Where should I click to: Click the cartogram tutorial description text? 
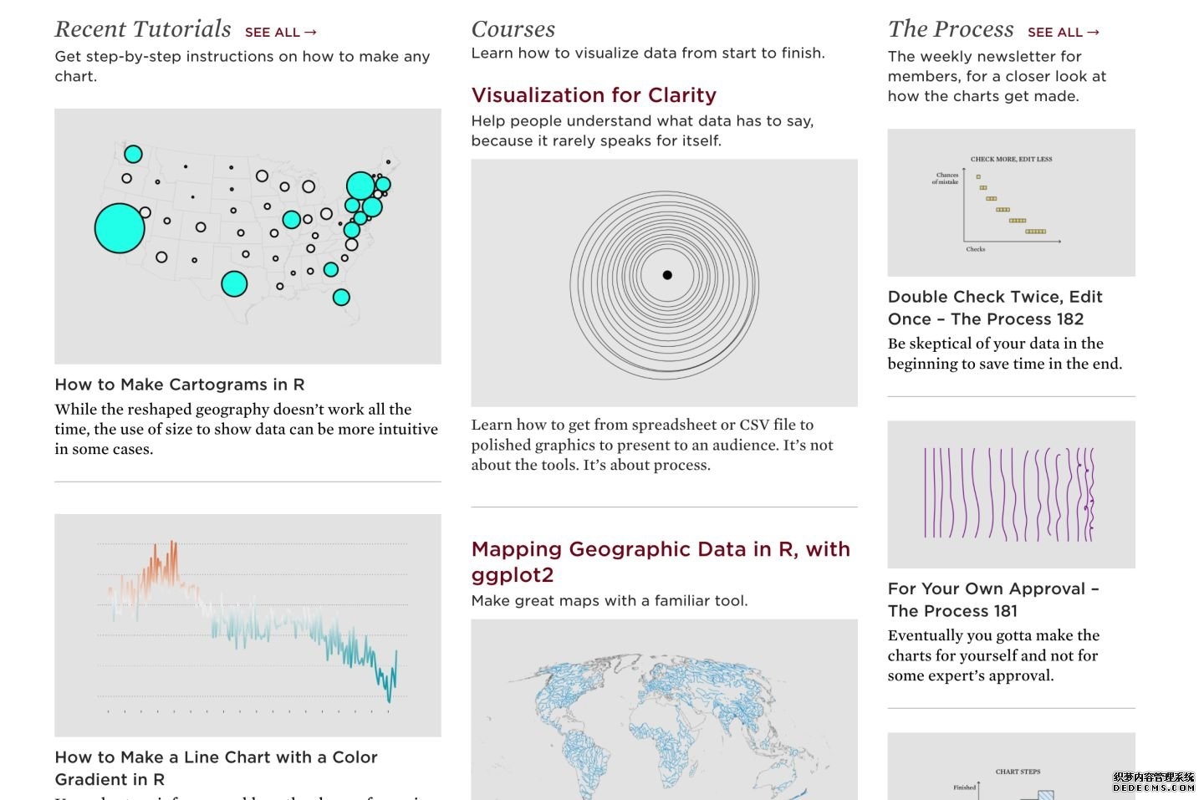[246, 429]
